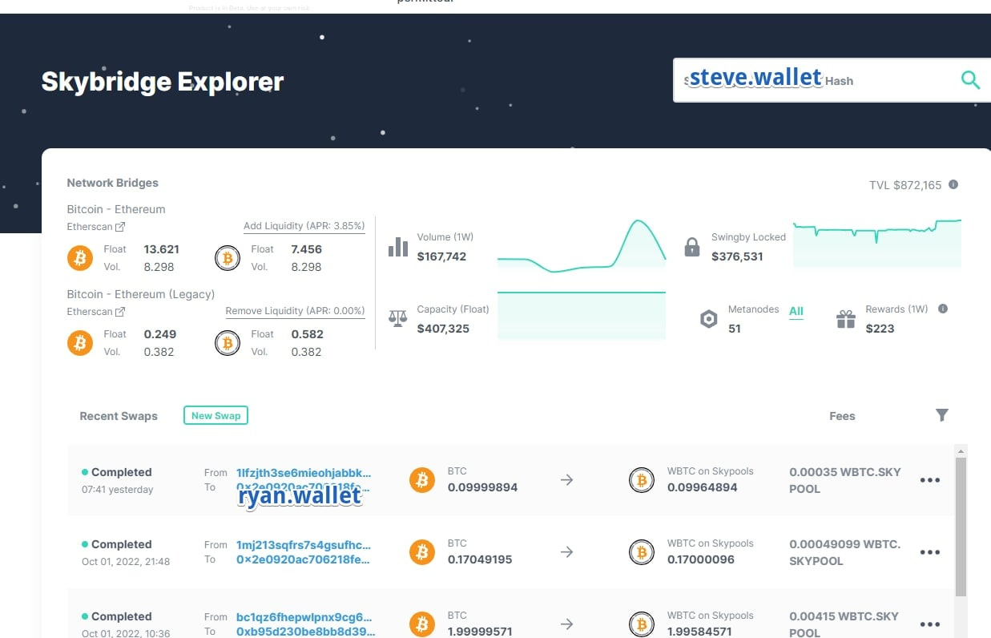
Task: Click the Volume (1W) bar chart icon
Action: click(x=398, y=247)
